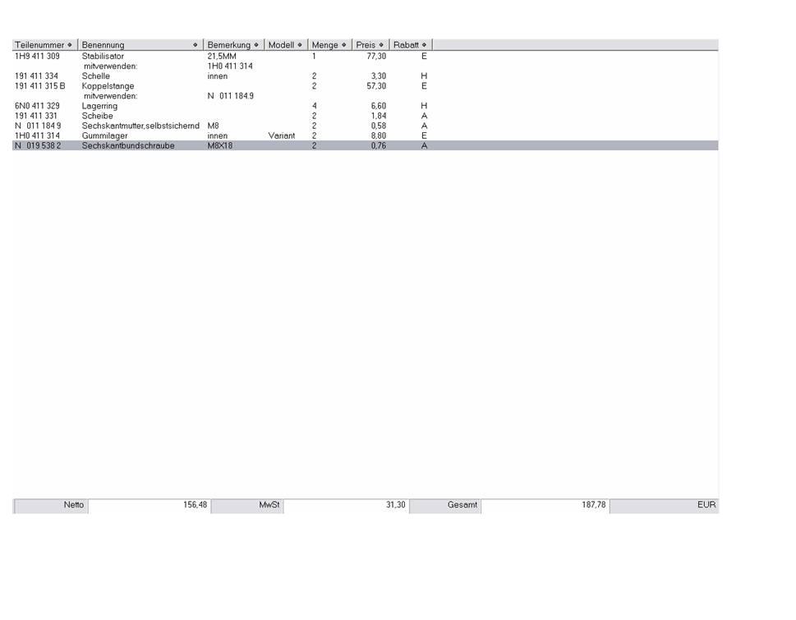Click the M8X18 remark cell
Screen dimensions: 796x620
(x=220, y=145)
